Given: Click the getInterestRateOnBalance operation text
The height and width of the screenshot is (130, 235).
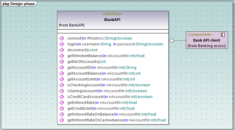Looking at the screenshot, I should click(112, 114).
